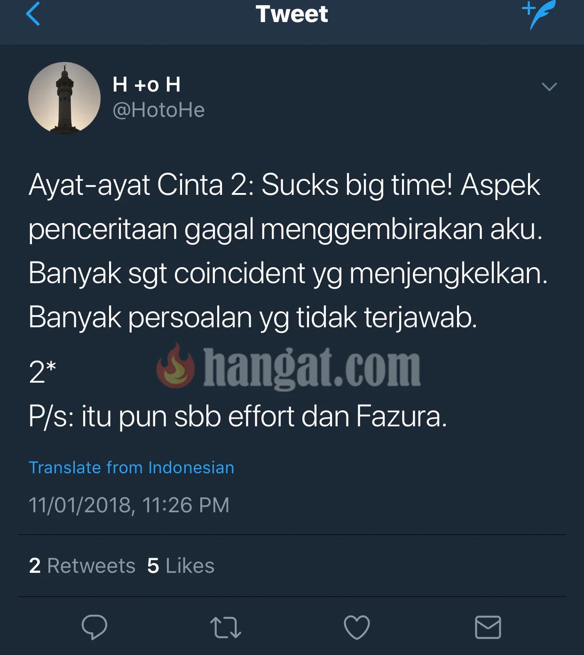Tap the Tweet header title
This screenshot has height=655, width=584.
coord(292,14)
